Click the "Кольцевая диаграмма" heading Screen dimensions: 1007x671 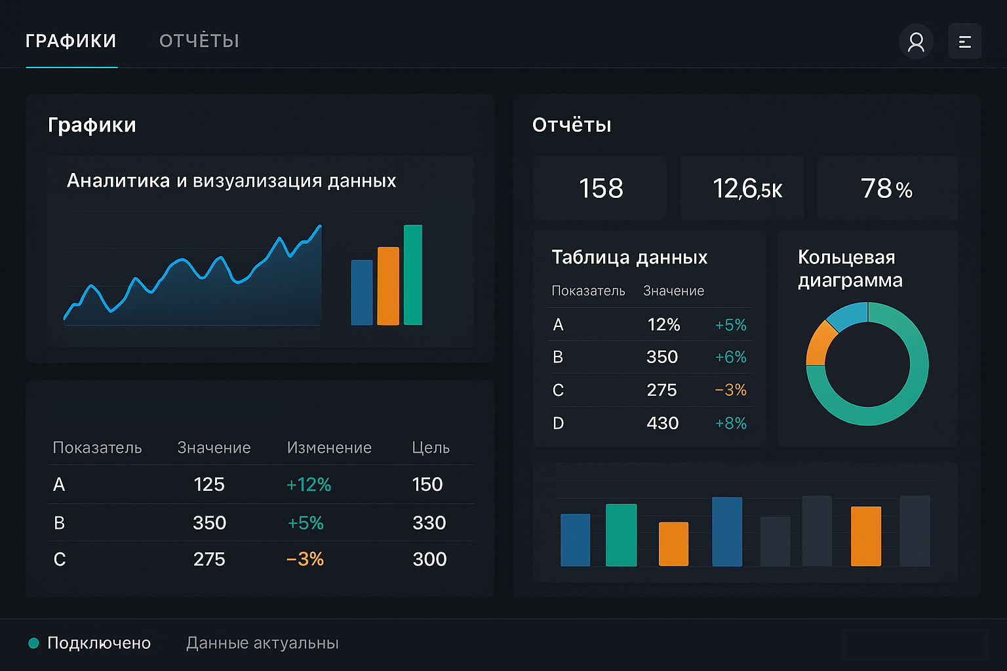[x=850, y=269]
